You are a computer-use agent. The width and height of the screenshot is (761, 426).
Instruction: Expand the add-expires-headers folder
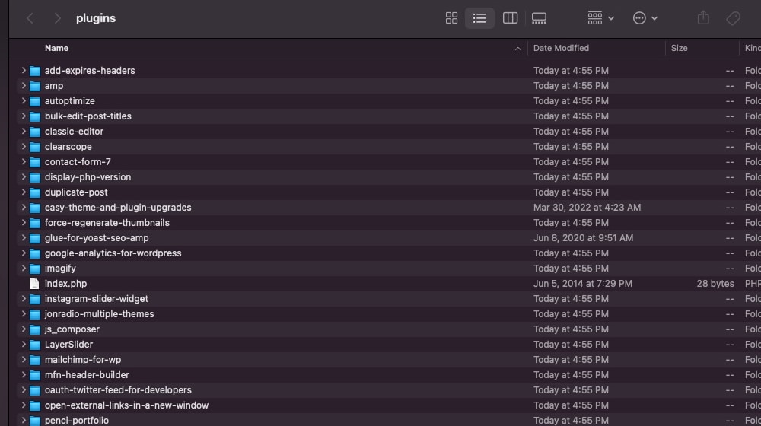pyautogui.click(x=24, y=70)
